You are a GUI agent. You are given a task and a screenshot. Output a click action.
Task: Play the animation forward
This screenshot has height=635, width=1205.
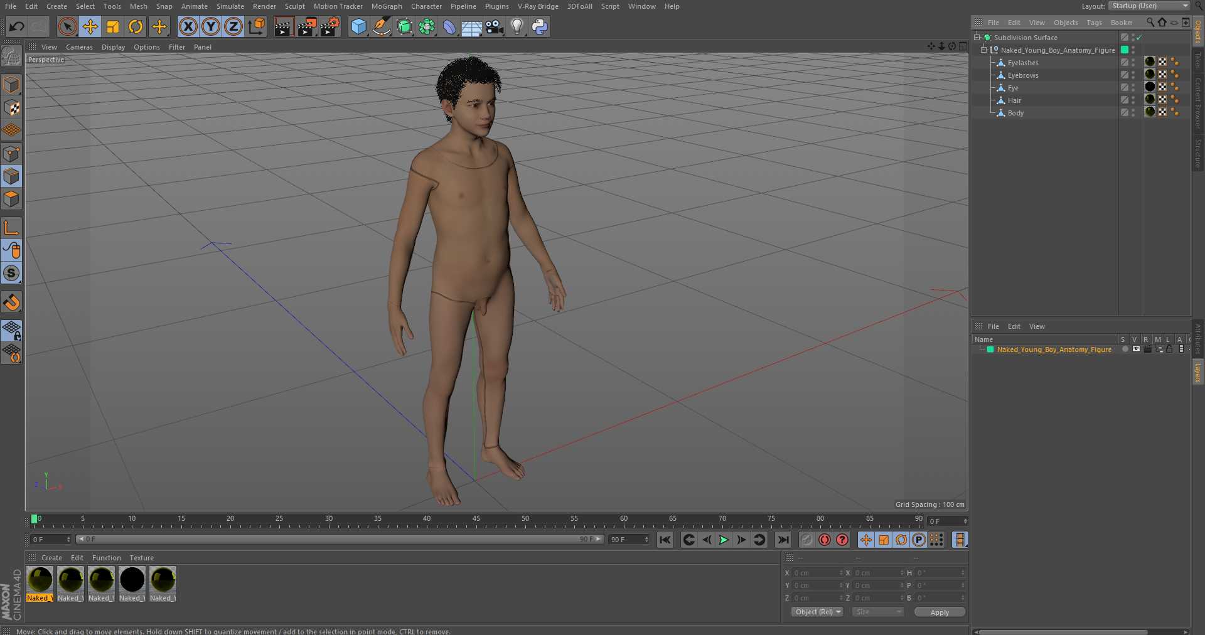pyautogui.click(x=724, y=540)
